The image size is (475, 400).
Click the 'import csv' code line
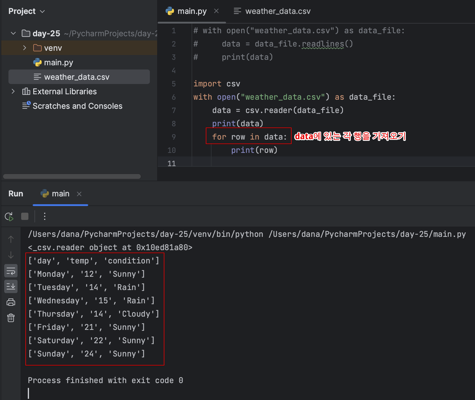pyautogui.click(x=217, y=84)
